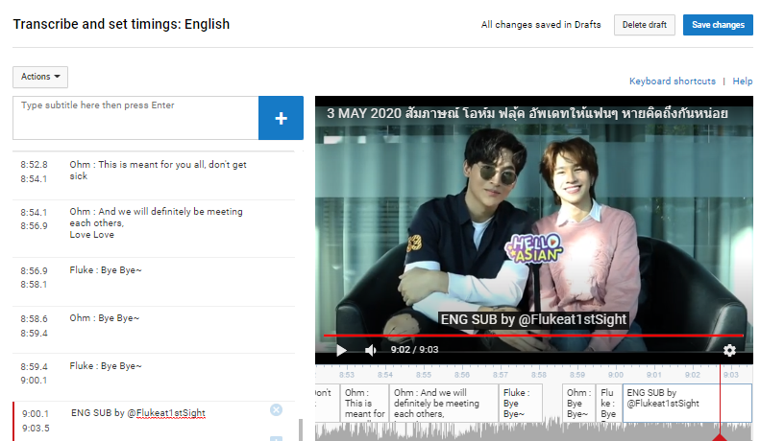Open Keyboard shortcuts link
The height and width of the screenshot is (441, 760).
coord(673,81)
